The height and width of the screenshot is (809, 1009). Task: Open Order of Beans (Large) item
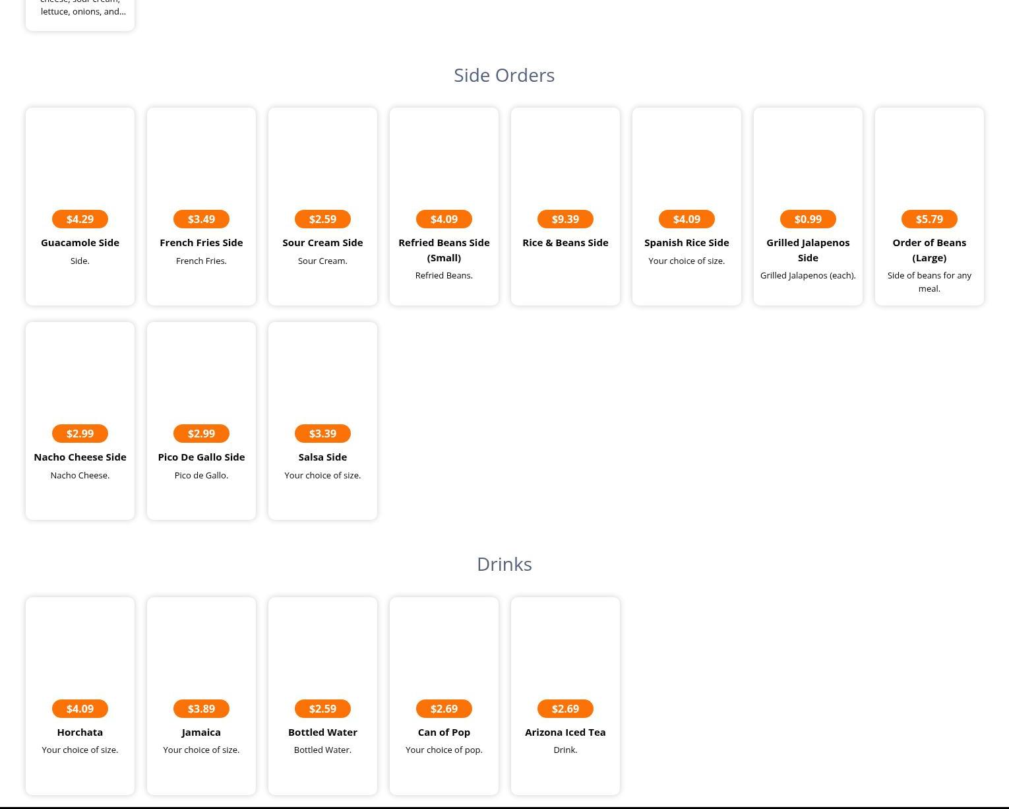click(929, 250)
